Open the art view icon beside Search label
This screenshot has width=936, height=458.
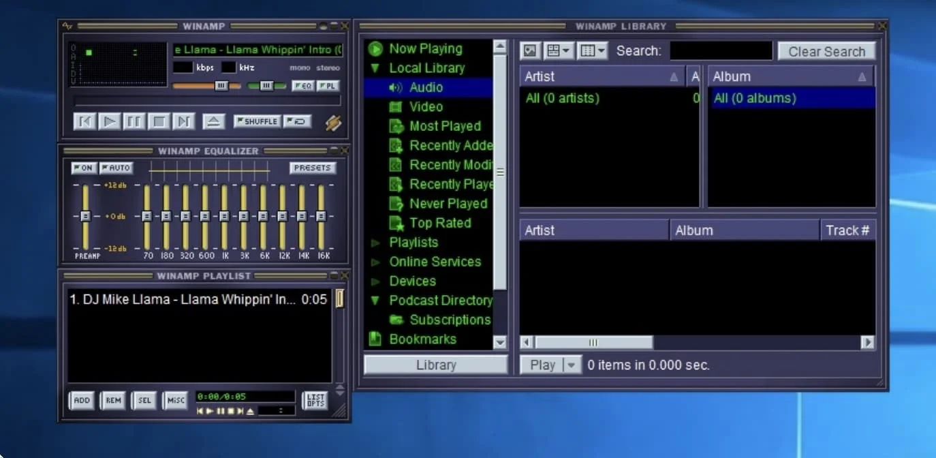tap(531, 51)
